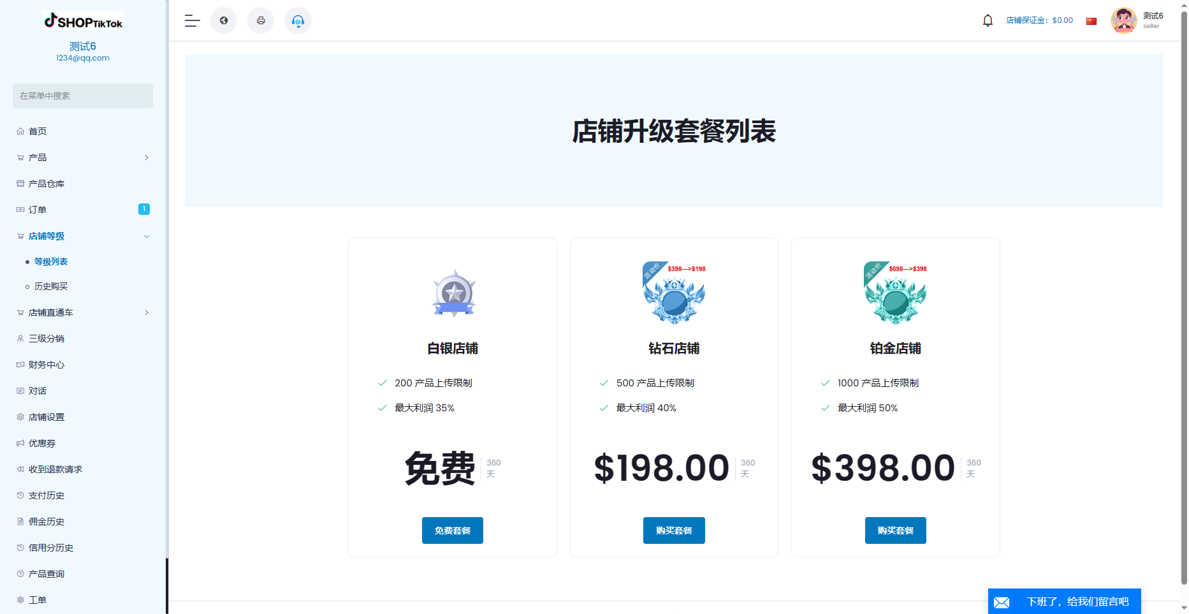This screenshot has height=614, width=1189.
Task: Click 购买套餐 for the $398.00 plan
Action: 896,530
